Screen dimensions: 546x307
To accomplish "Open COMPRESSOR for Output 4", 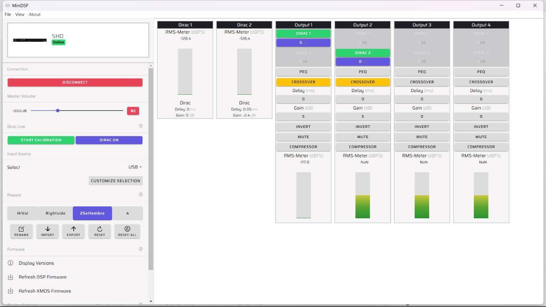I will tap(481, 147).
